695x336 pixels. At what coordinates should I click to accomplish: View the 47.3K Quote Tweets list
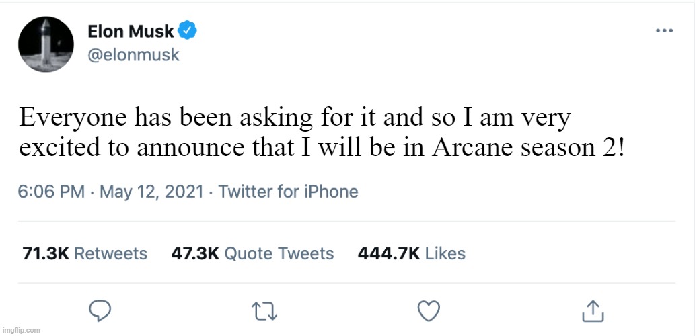[253, 253]
